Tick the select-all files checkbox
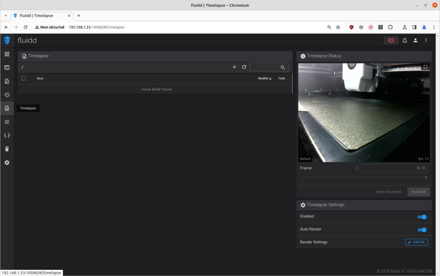Viewport: 440px width, 276px height. (x=24, y=78)
